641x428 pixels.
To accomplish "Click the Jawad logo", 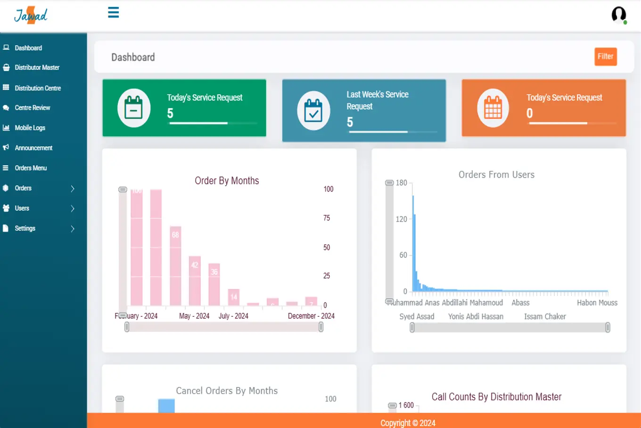I will pyautogui.click(x=31, y=15).
